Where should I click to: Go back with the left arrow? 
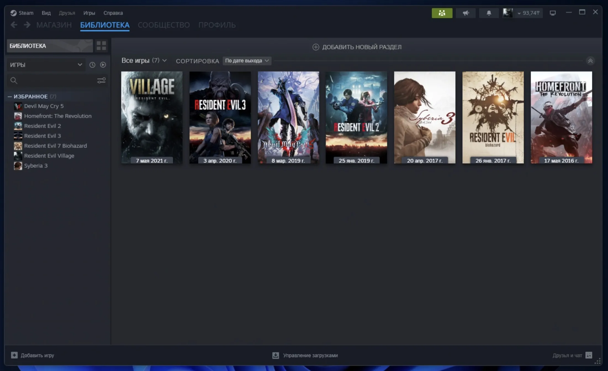click(14, 25)
